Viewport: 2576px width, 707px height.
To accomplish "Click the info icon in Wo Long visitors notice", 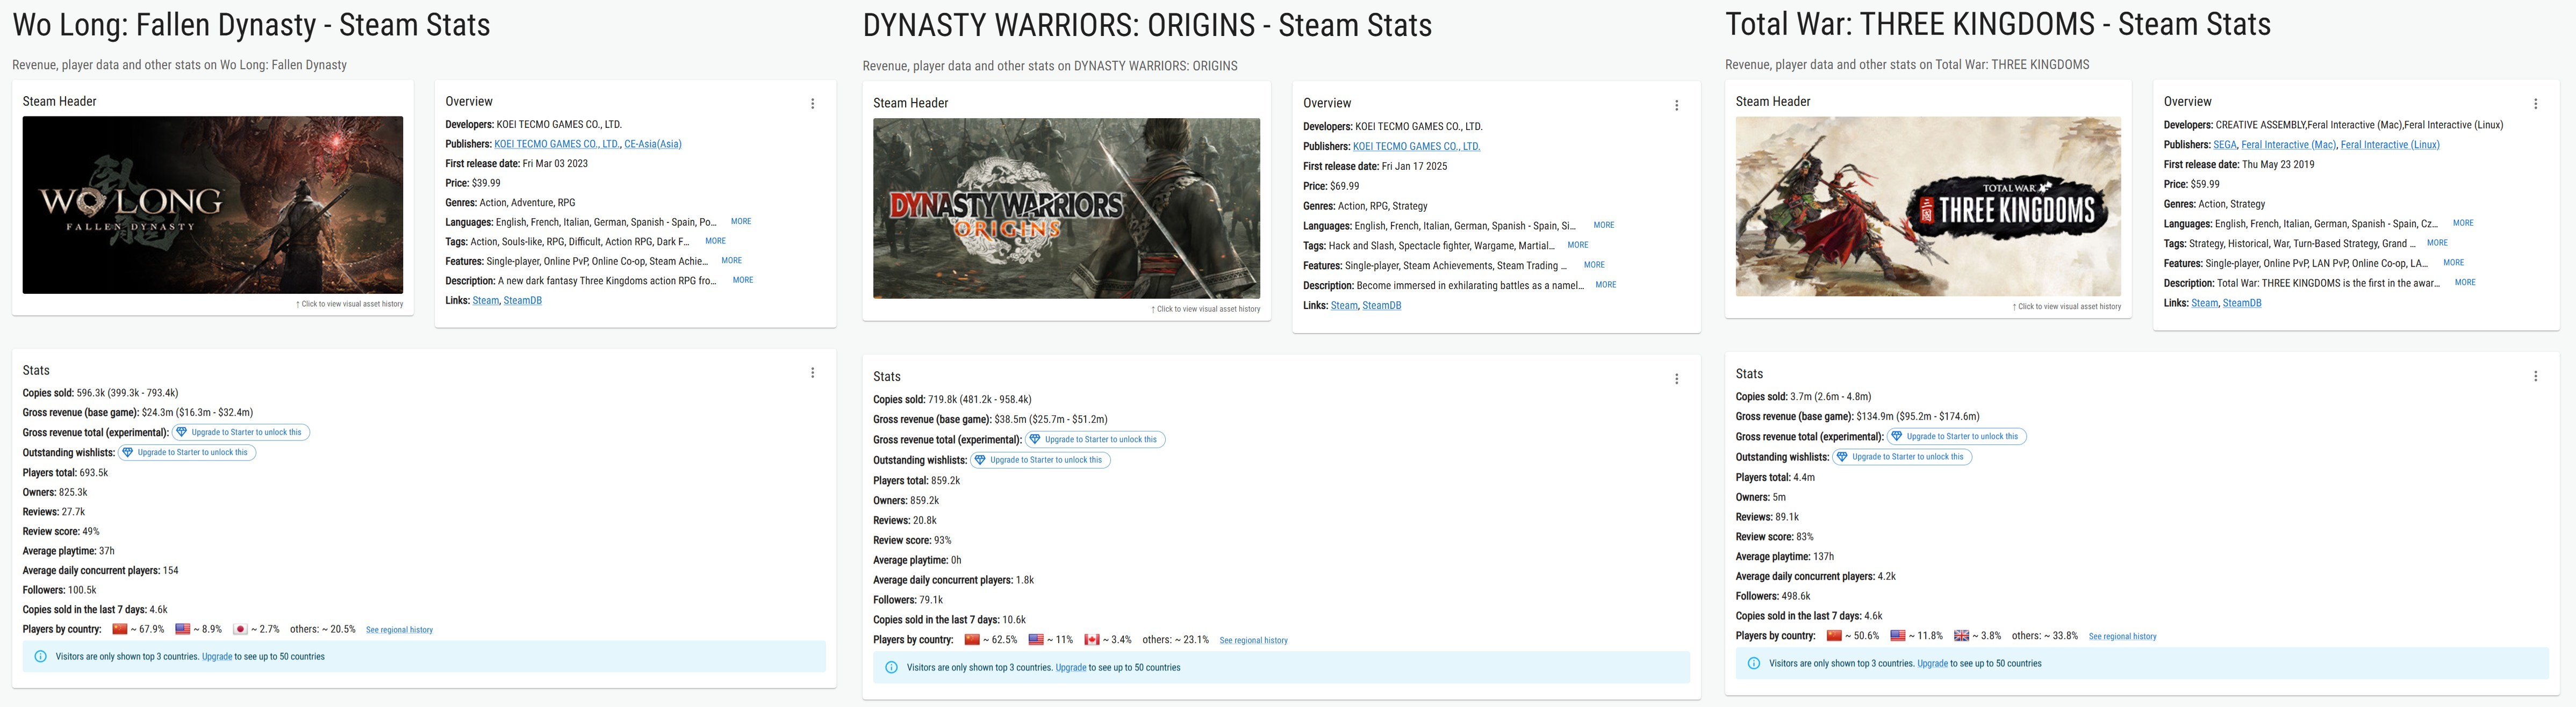I will pyautogui.click(x=40, y=657).
